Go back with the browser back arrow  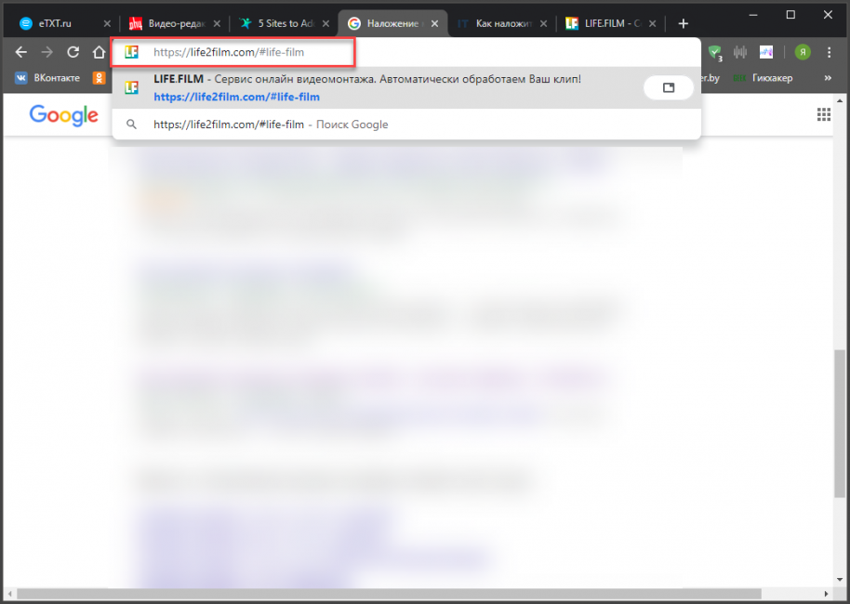pos(21,52)
